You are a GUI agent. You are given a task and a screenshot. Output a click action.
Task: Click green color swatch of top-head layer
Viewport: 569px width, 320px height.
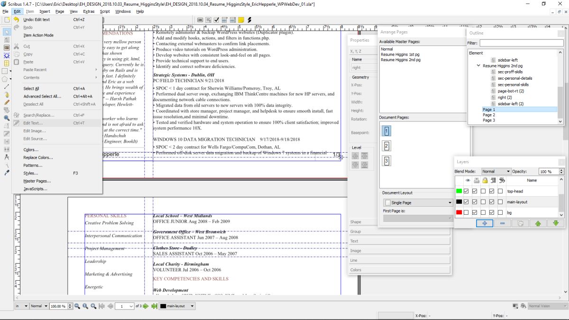click(459, 191)
